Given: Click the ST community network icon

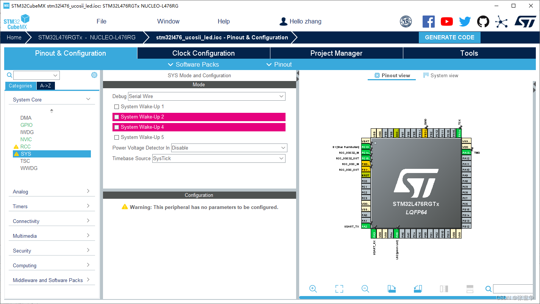Looking at the screenshot, I should click(x=501, y=22).
